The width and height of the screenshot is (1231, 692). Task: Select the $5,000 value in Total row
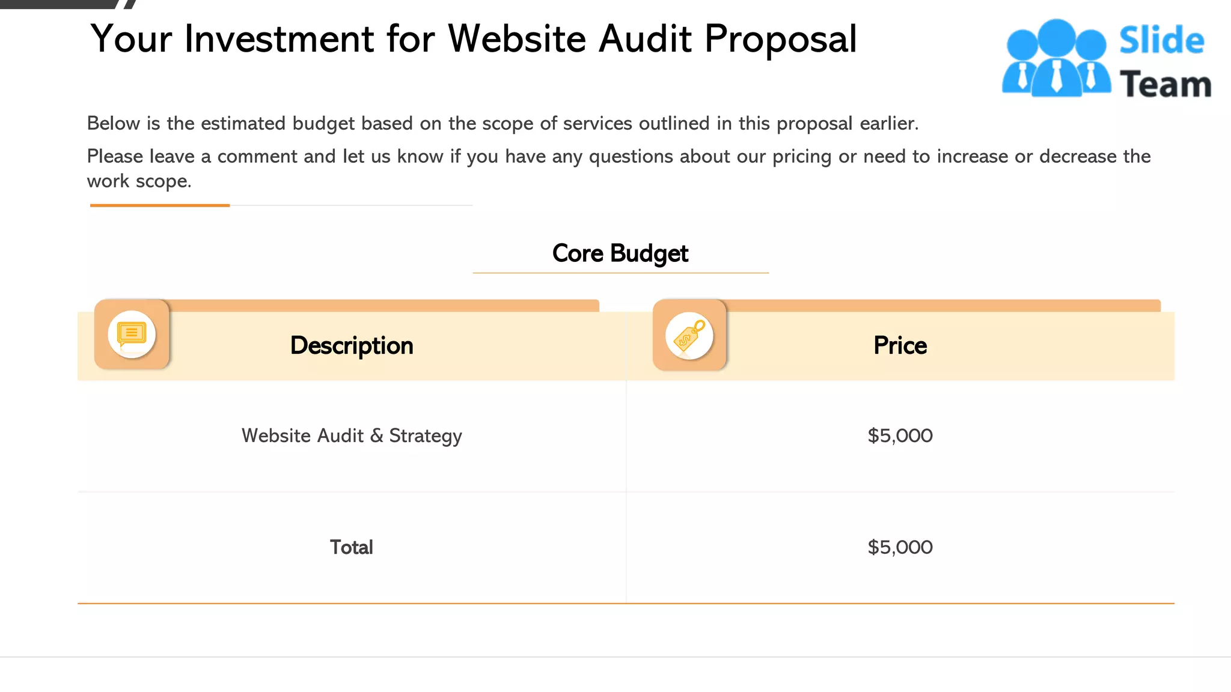coord(900,547)
